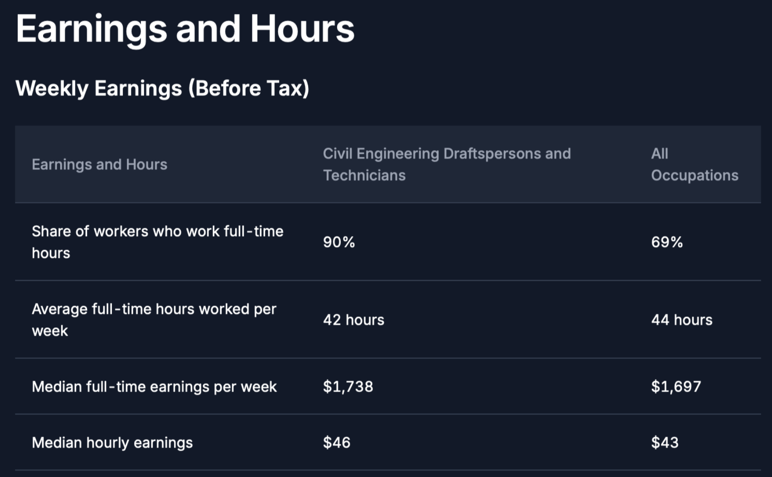Select the $1,738 weekly earnings value

click(x=348, y=387)
